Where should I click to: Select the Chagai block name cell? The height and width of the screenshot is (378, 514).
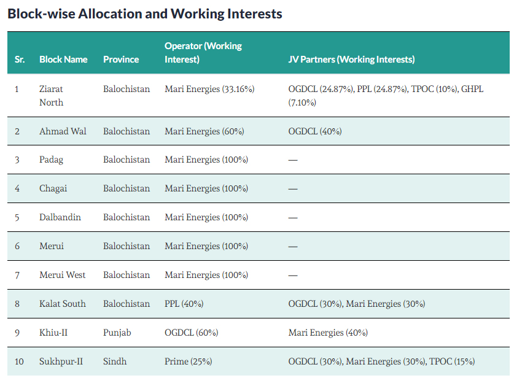click(52, 188)
